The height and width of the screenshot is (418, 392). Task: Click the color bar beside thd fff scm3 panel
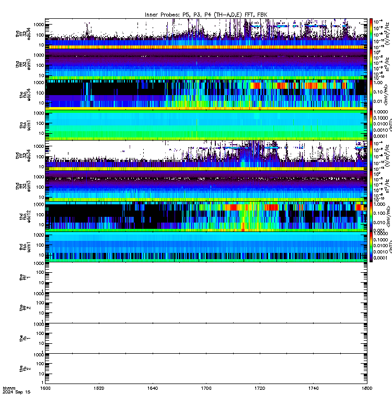[x=371, y=186]
